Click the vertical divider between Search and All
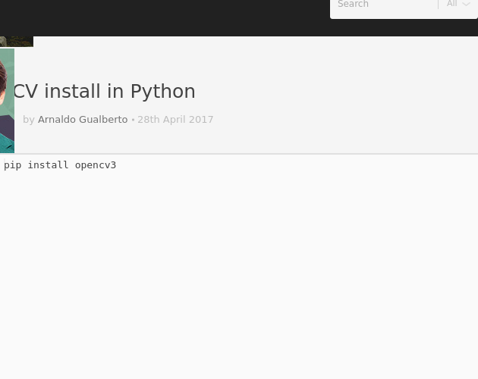 438,5
